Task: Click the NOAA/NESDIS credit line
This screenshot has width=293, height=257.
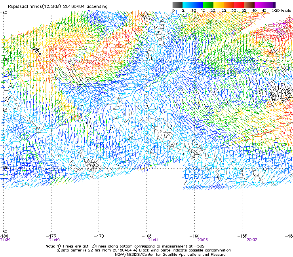Action: [171, 254]
